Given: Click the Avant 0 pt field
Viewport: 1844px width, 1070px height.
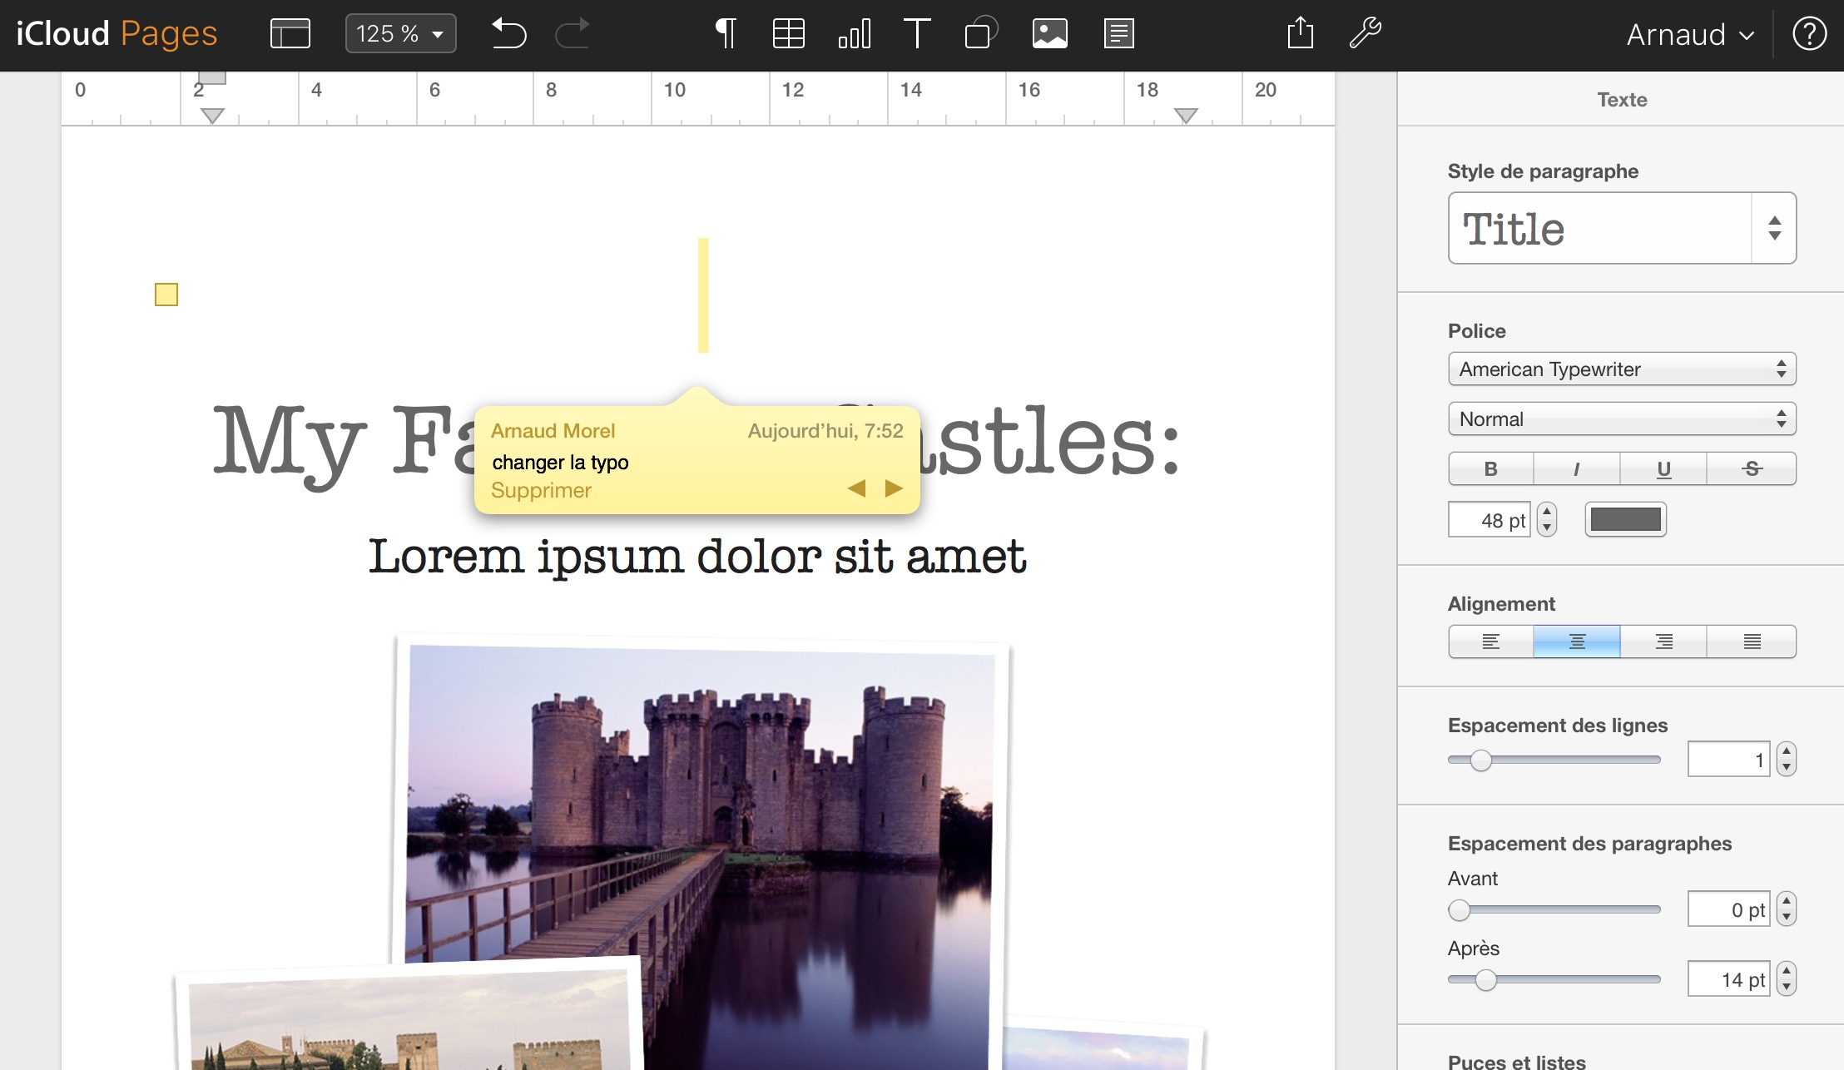Looking at the screenshot, I should coord(1728,909).
